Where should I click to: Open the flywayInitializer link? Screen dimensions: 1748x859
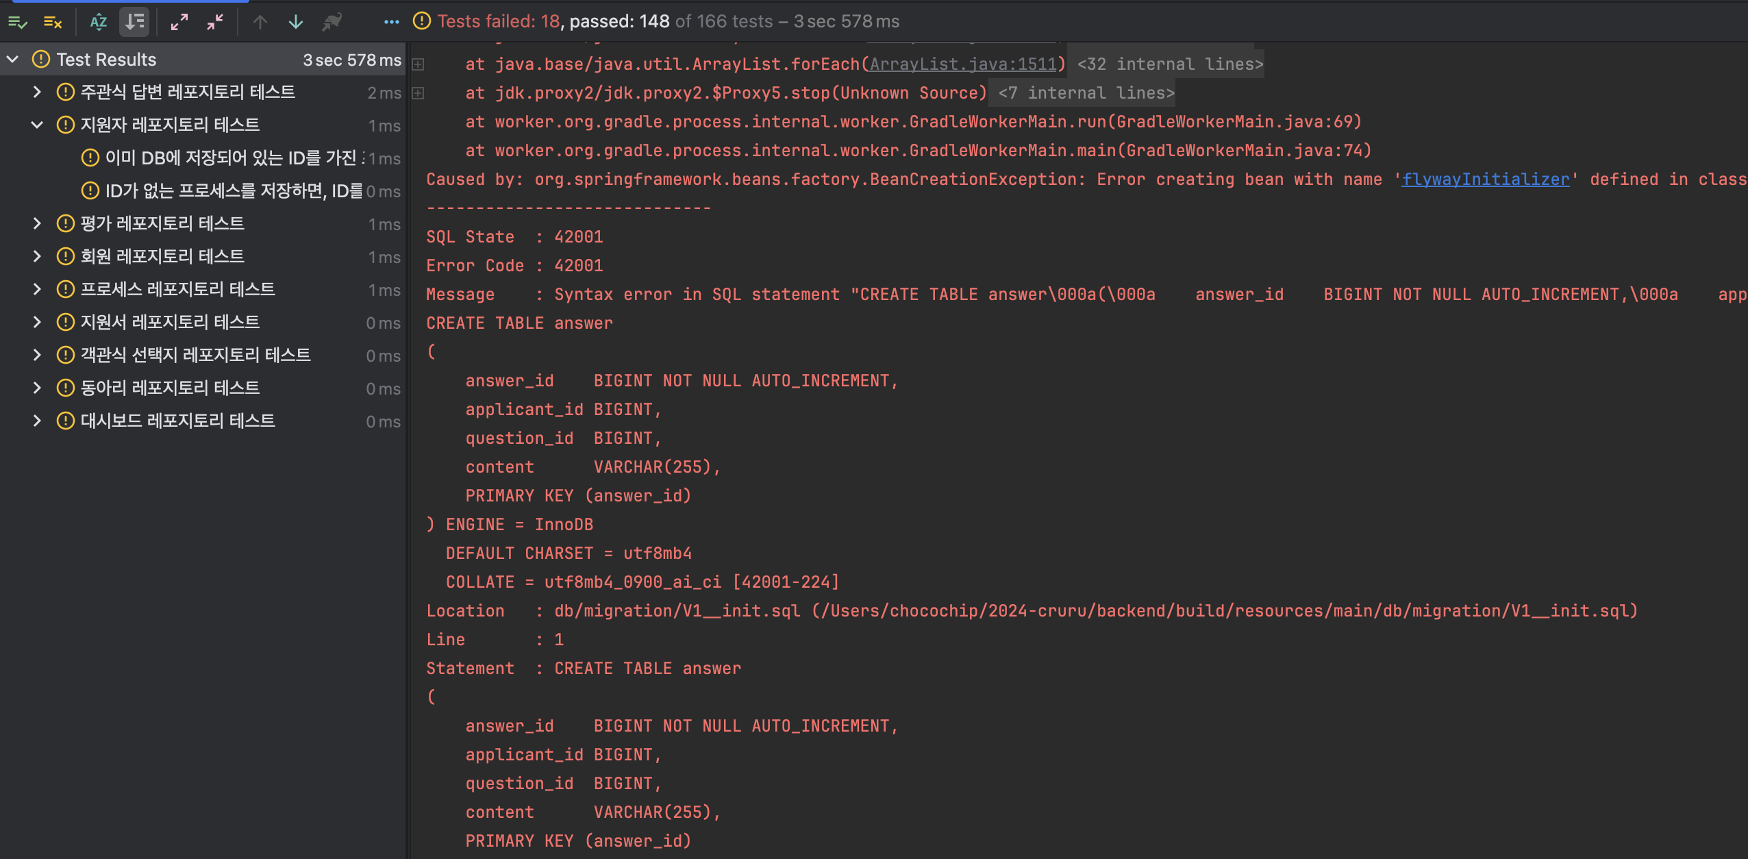pyautogui.click(x=1485, y=179)
